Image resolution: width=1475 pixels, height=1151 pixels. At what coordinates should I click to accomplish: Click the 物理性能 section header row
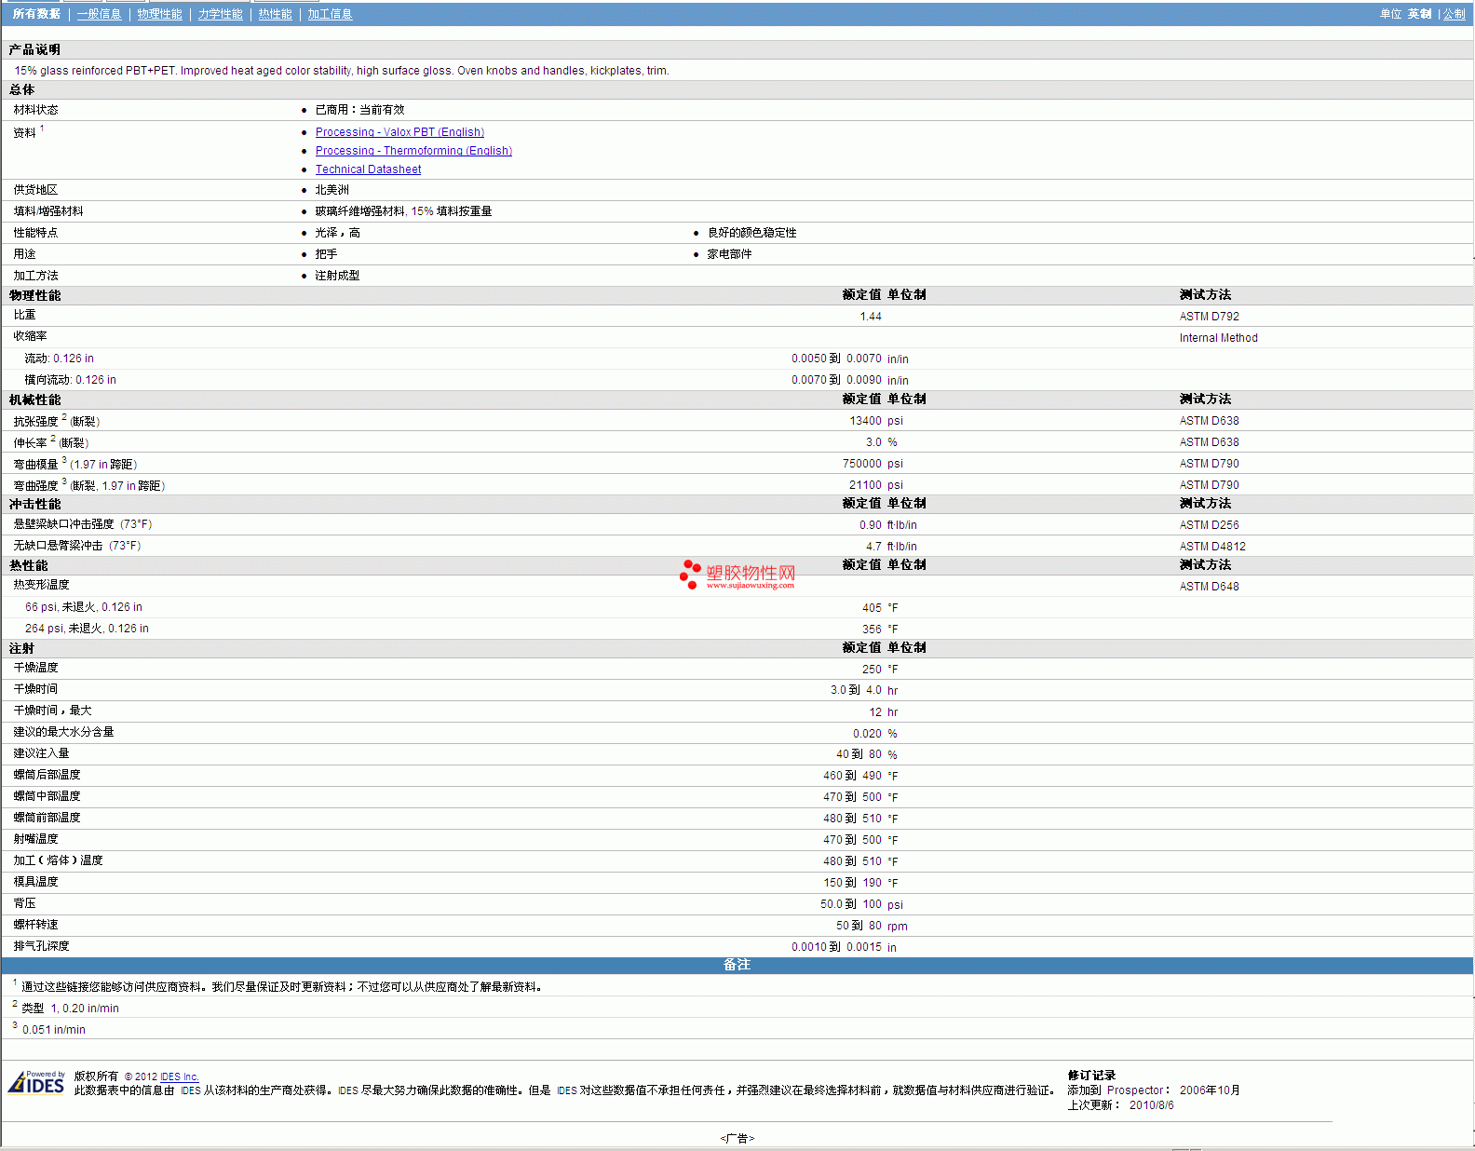[x=737, y=295]
